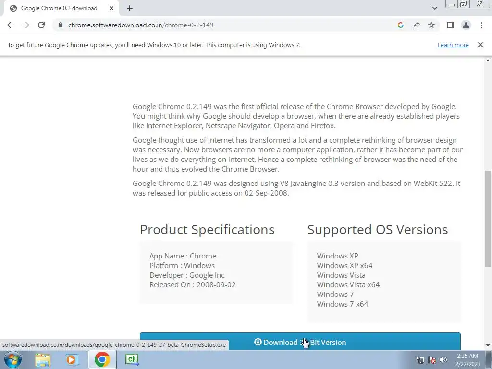Click the volume speaker tray icon
Viewport: 492px width, 369px height.
pos(443,360)
